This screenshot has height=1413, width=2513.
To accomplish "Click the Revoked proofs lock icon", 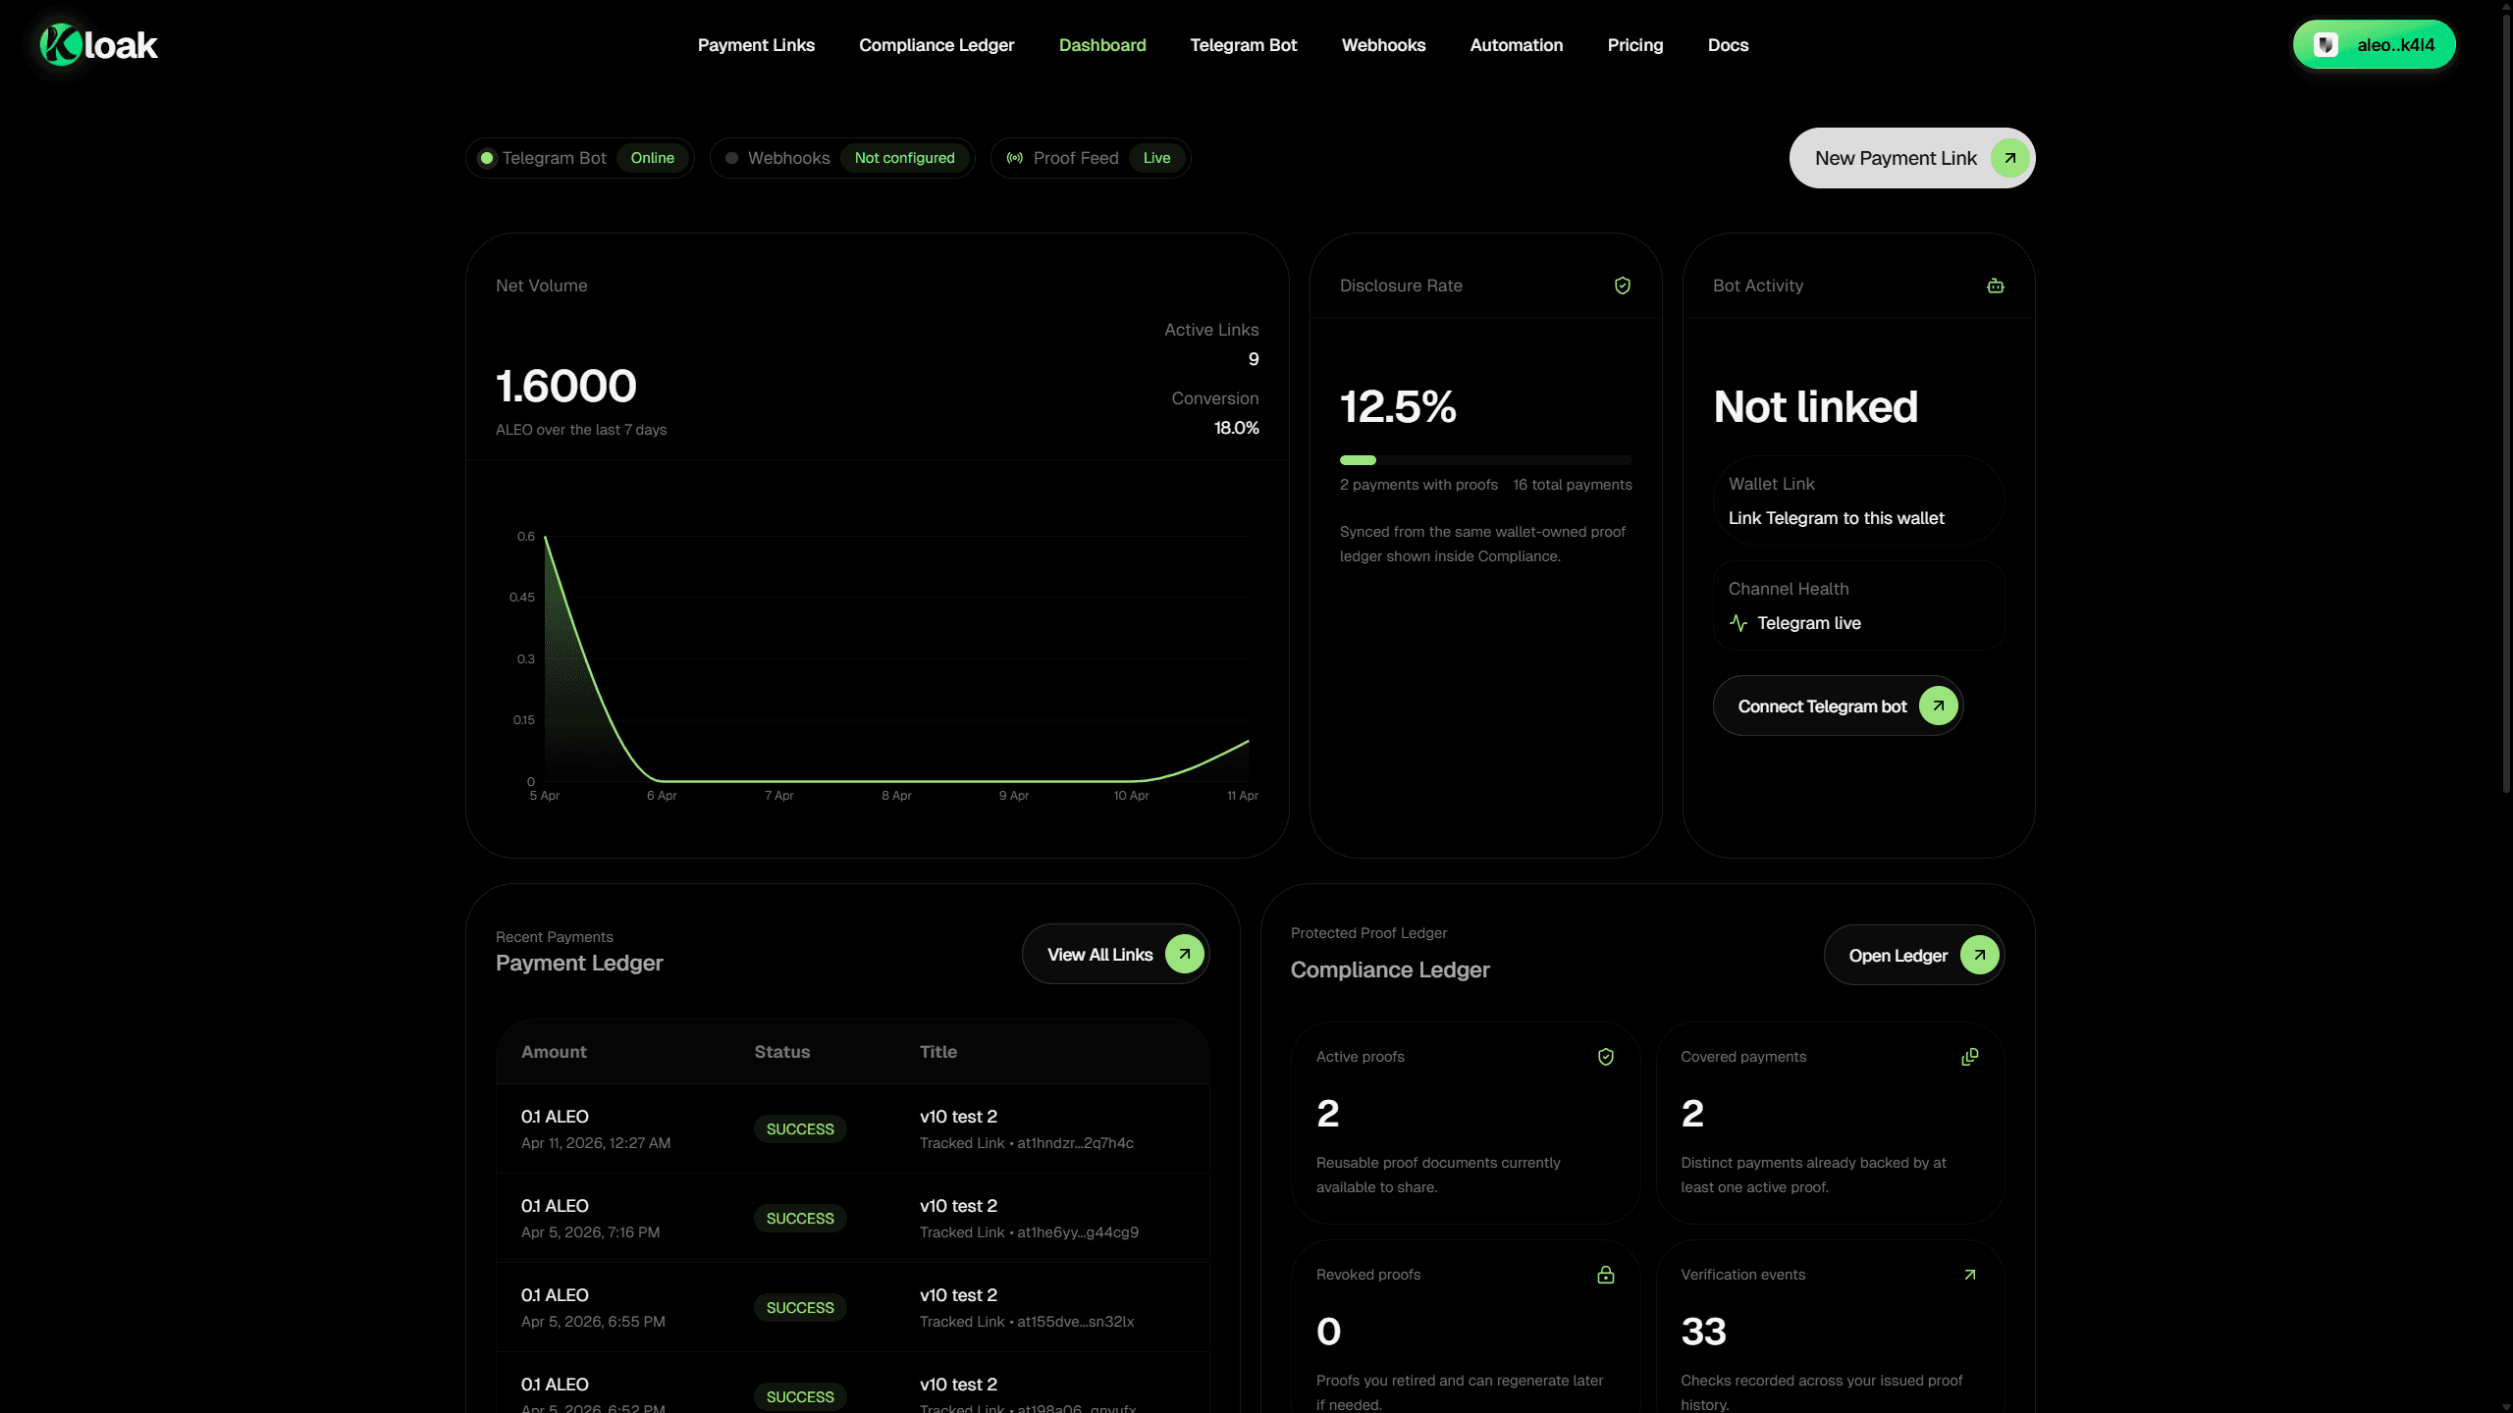I will [x=1606, y=1275].
